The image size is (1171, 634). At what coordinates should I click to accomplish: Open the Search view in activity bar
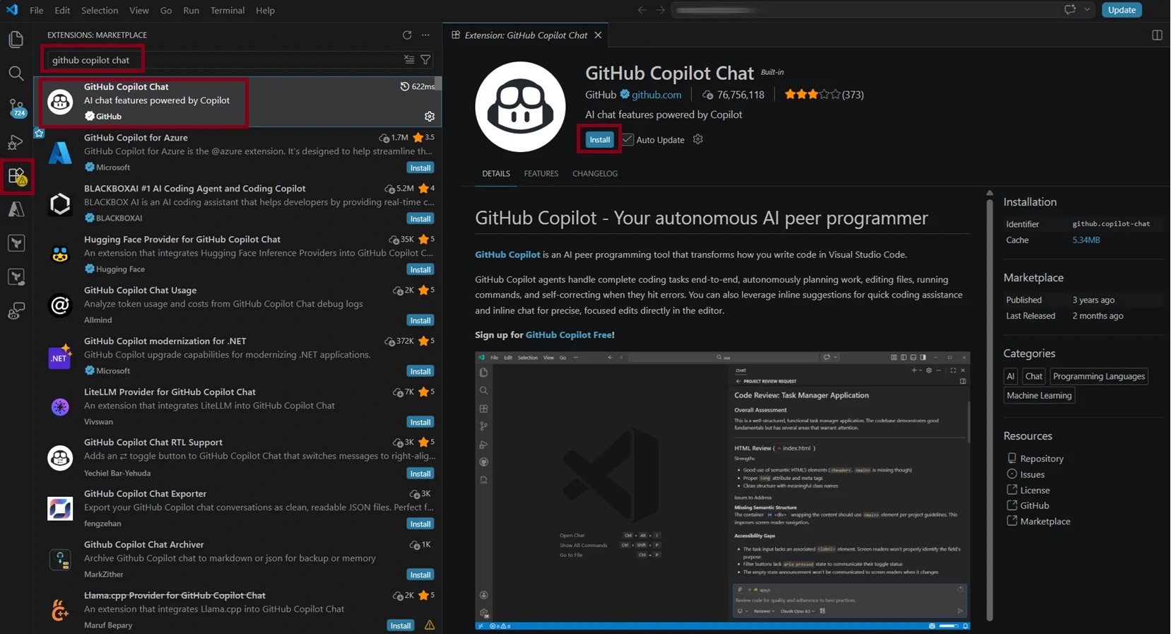[16, 74]
